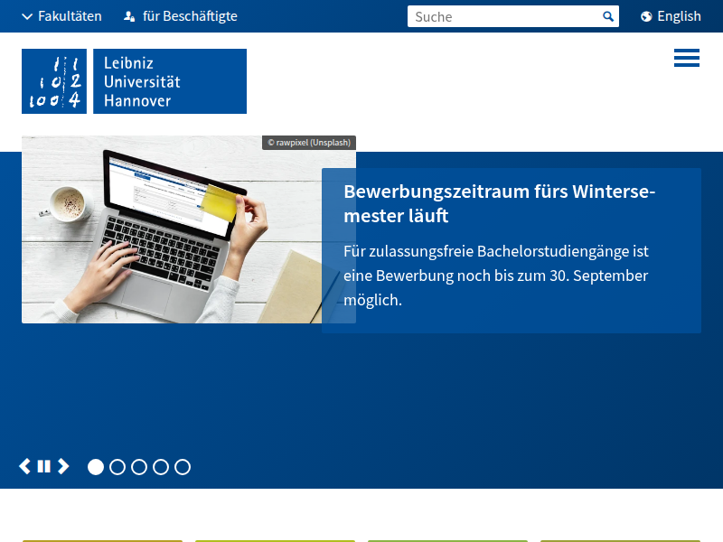Select the fifth slide indicator dot
This screenshot has width=723, height=542.
(x=183, y=467)
